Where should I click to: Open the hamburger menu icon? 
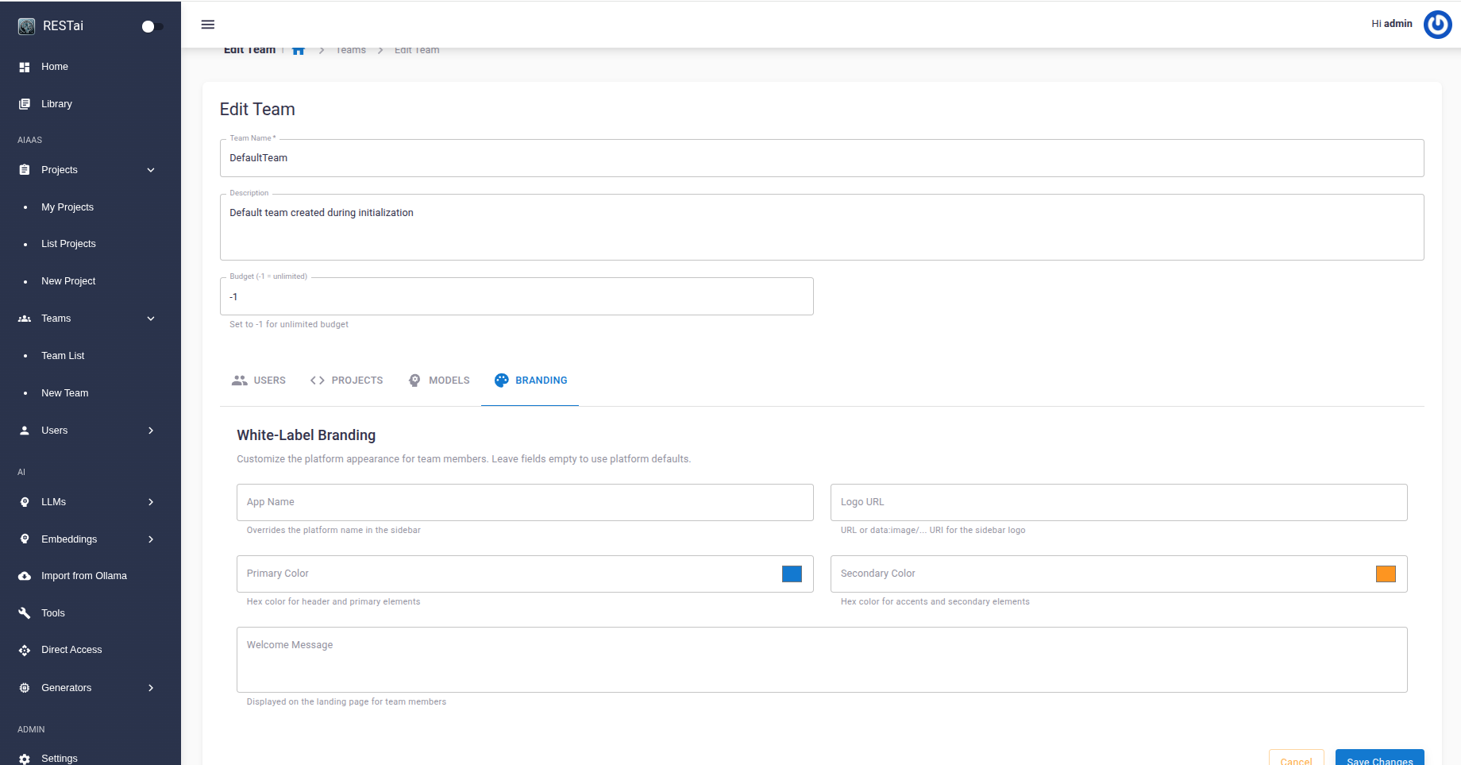pyautogui.click(x=208, y=25)
